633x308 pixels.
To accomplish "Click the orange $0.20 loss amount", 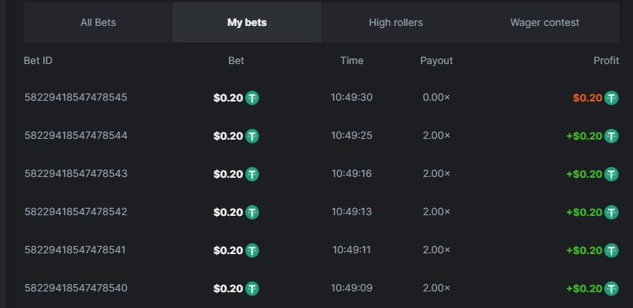I will [x=587, y=98].
